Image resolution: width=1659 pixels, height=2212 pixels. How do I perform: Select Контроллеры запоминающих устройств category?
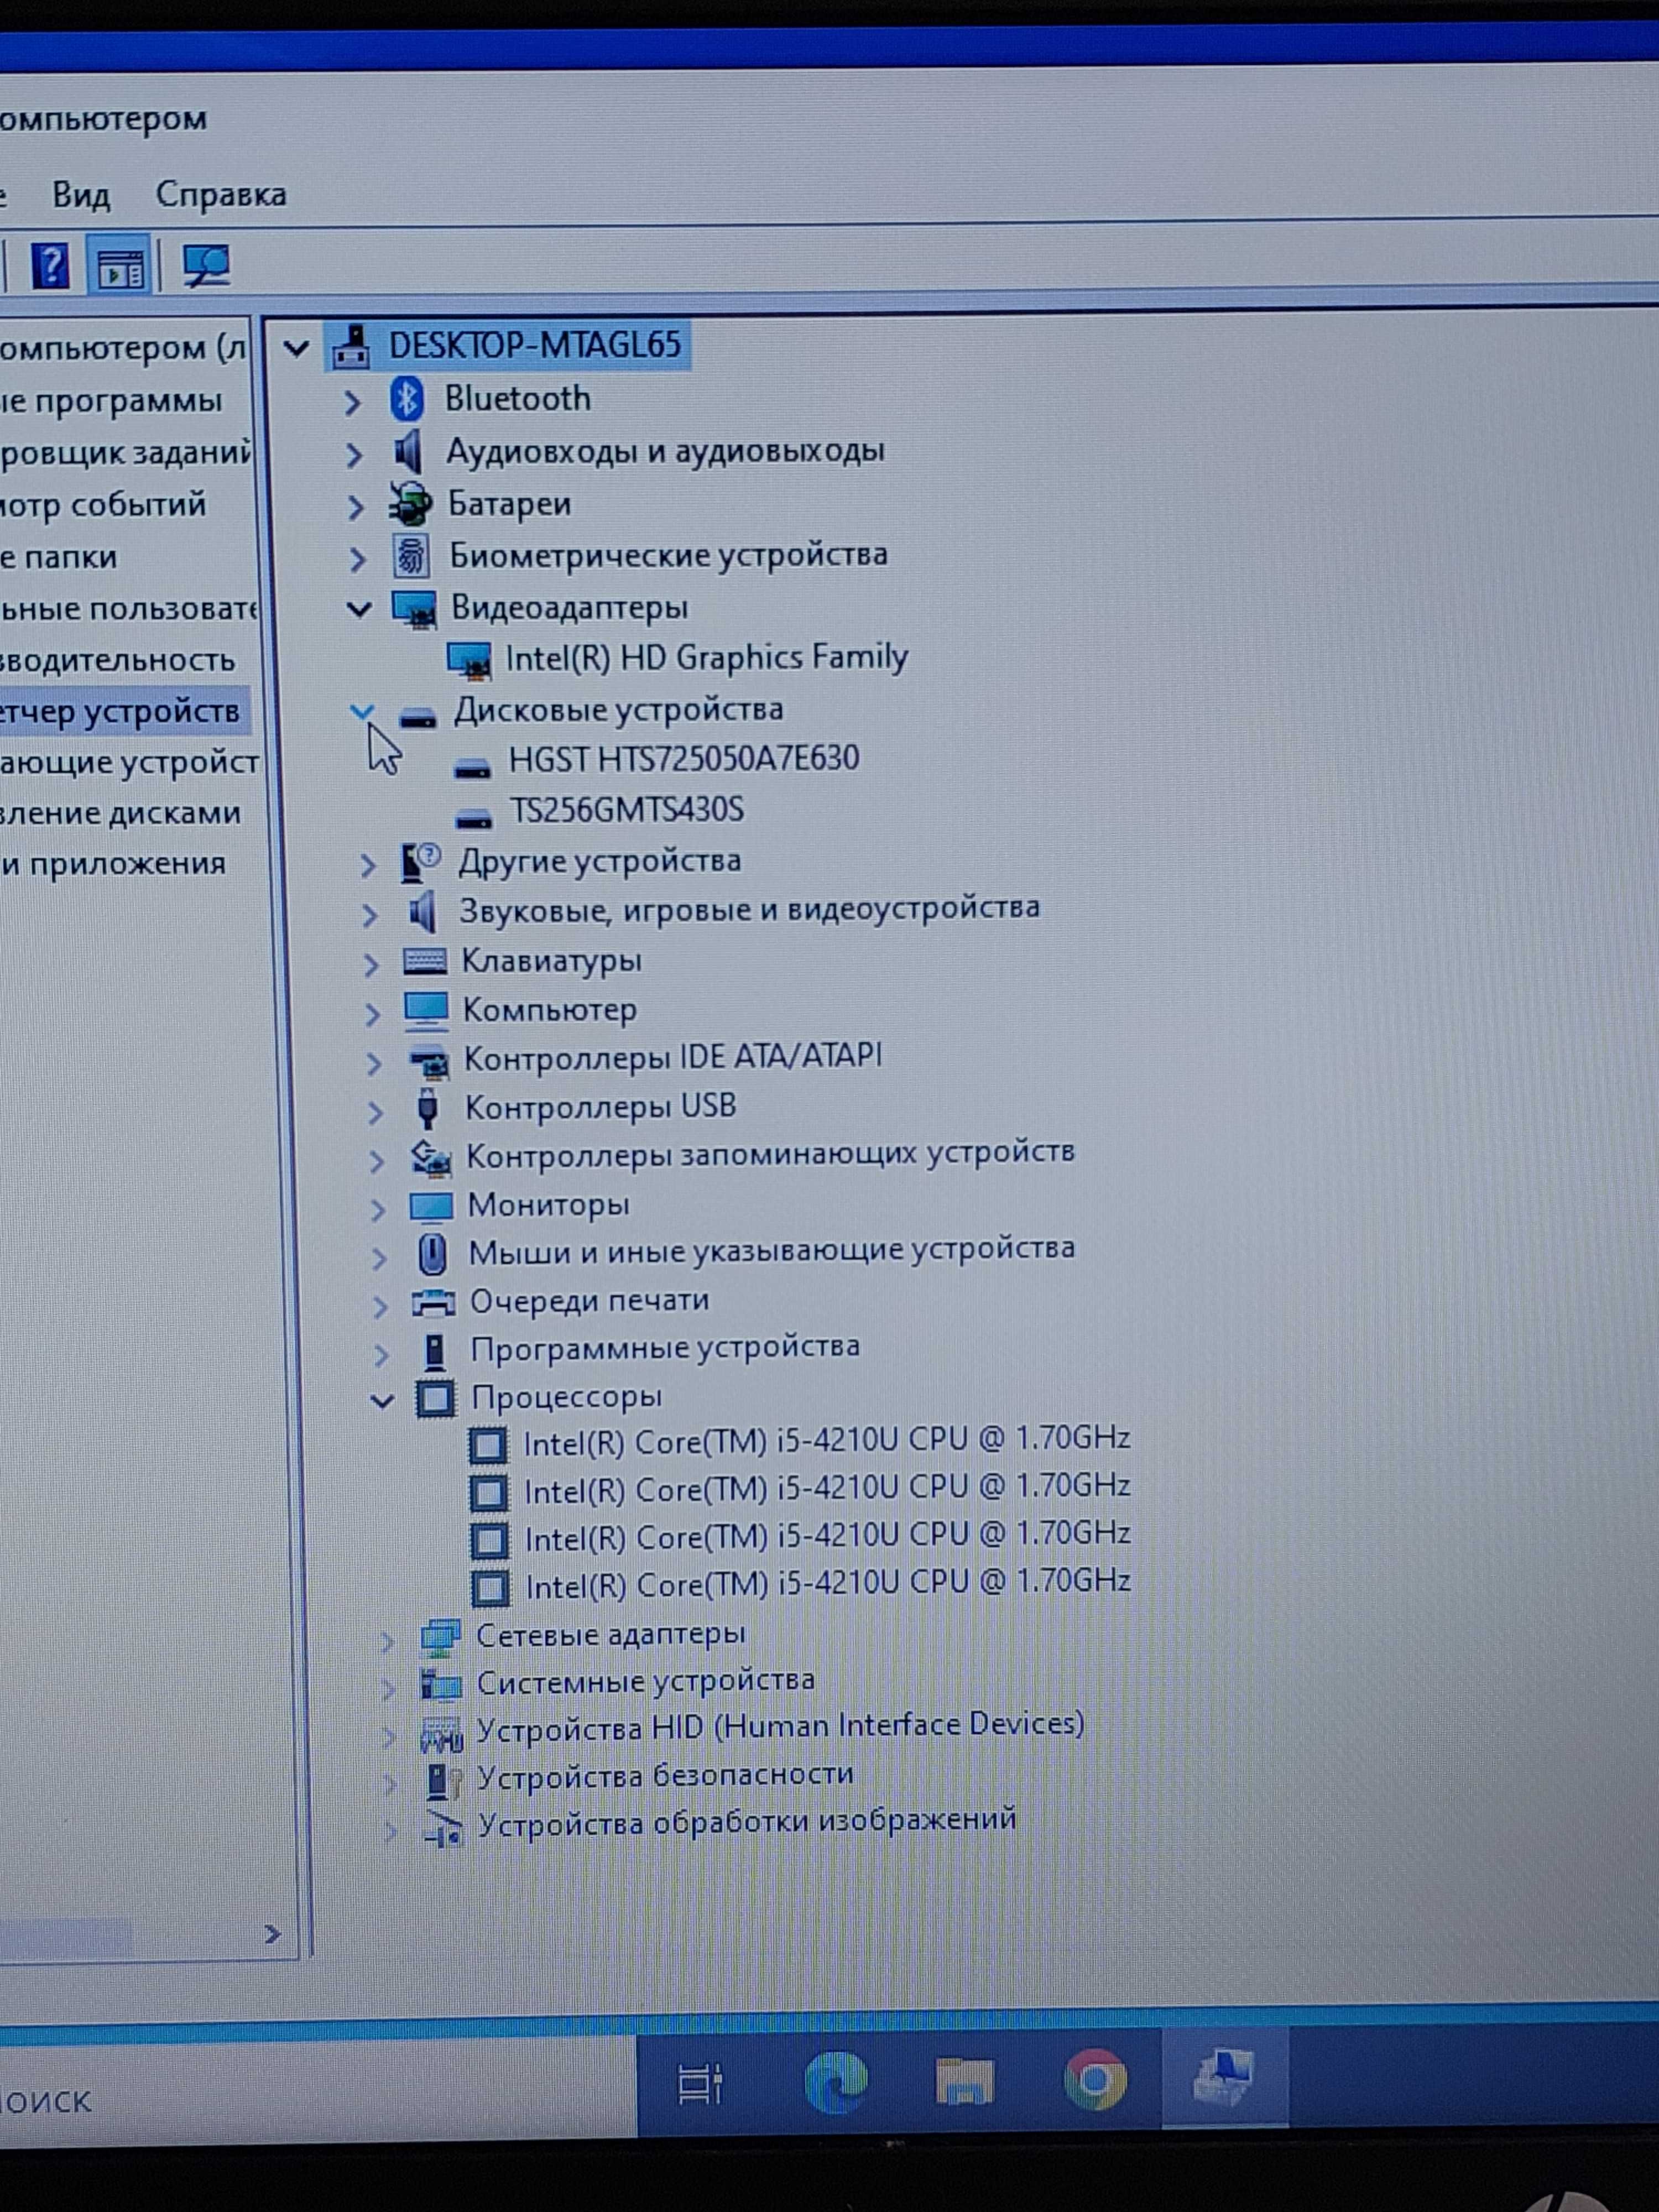tap(770, 1155)
